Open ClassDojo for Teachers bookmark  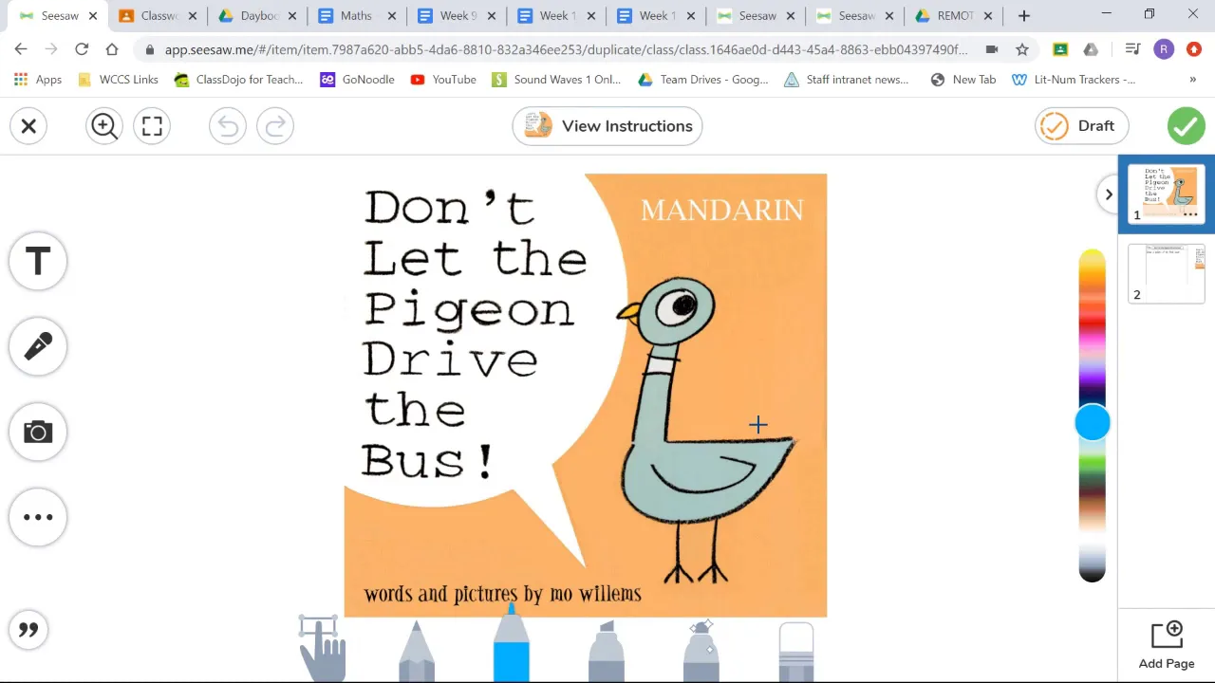pos(239,80)
